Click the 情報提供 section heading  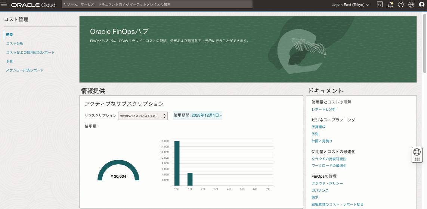pos(93,91)
